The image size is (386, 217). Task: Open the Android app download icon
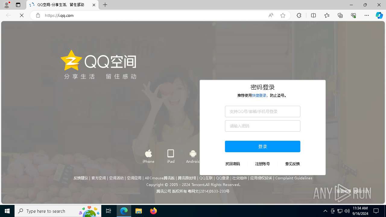(193, 156)
